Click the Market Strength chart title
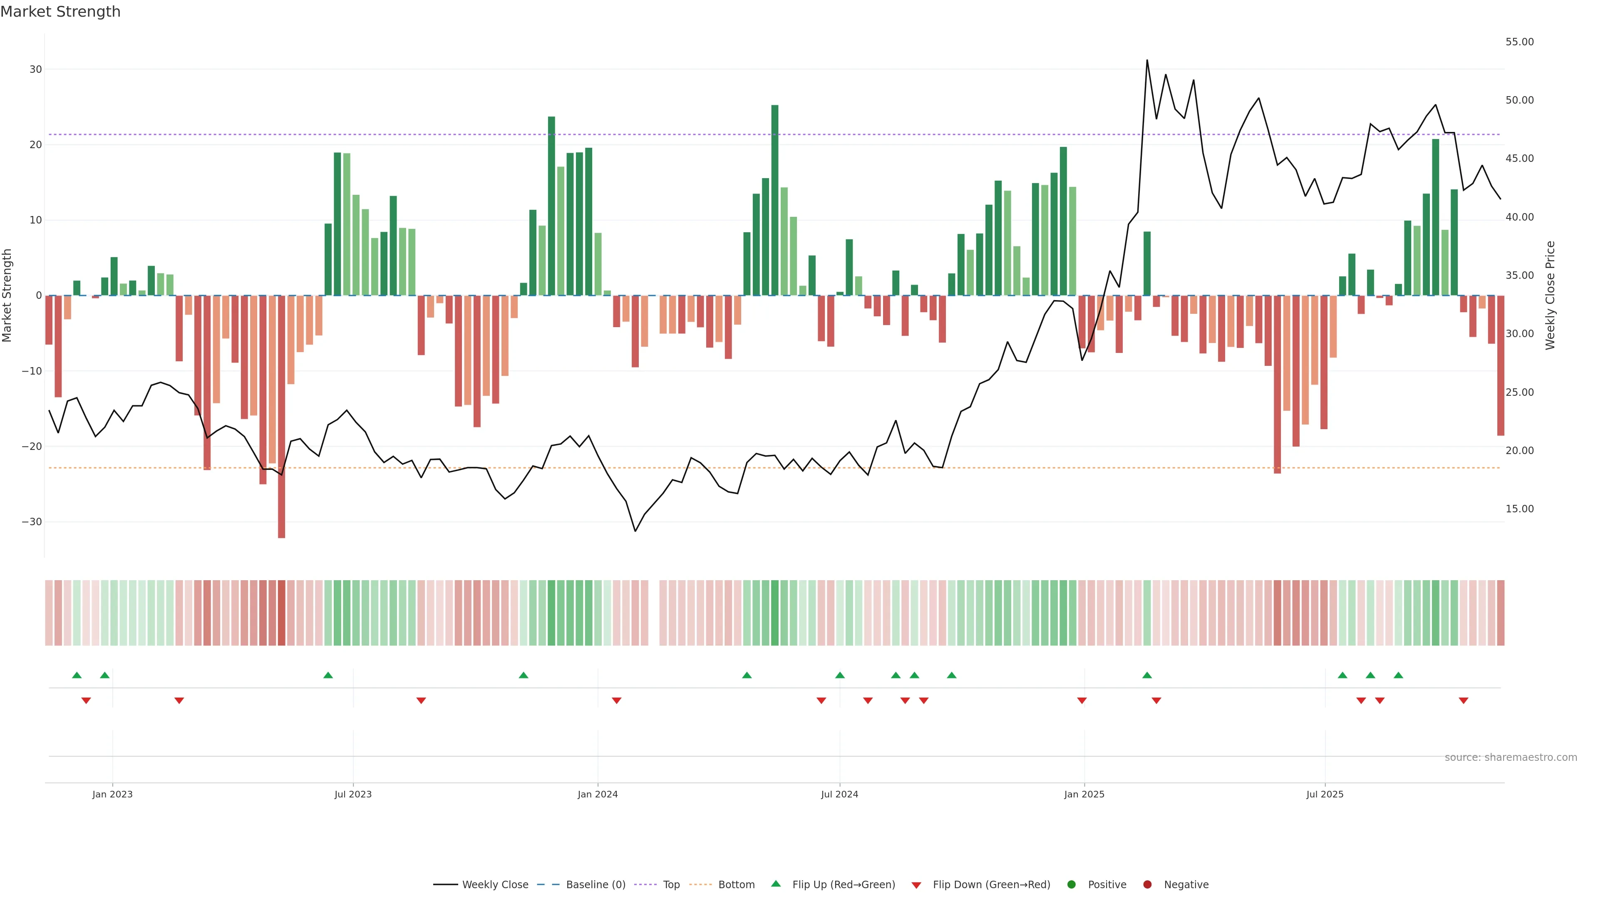1598x899 pixels. coord(60,12)
